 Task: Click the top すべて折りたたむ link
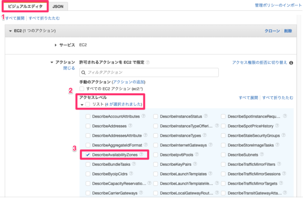pos(44,18)
